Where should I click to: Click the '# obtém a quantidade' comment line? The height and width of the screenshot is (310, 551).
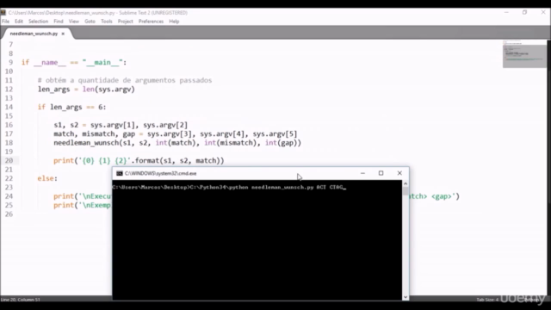click(x=125, y=80)
